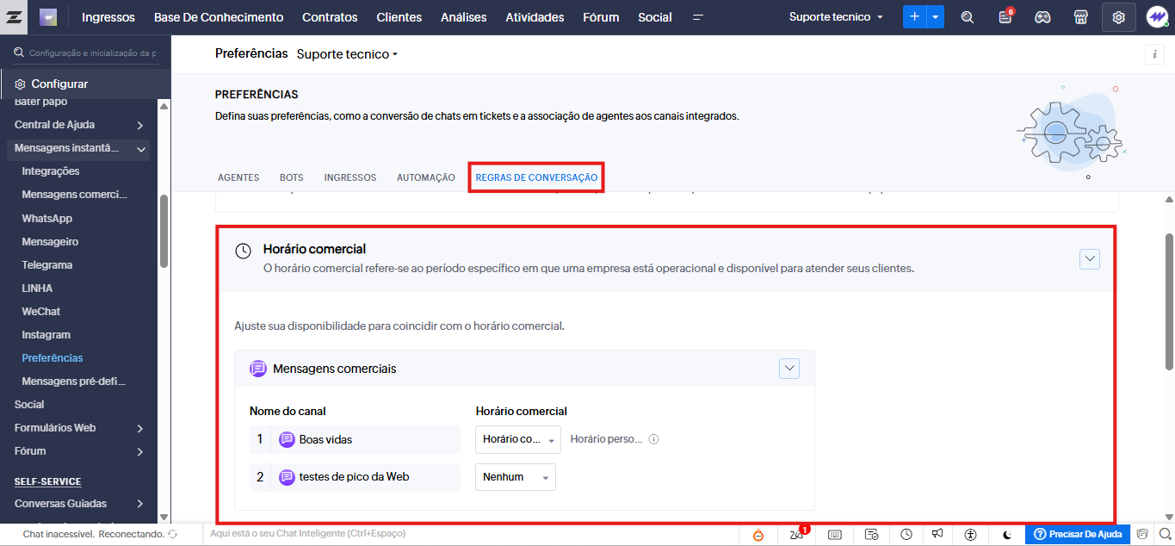The image size is (1175, 546).
Task: Click the user profile avatar
Action: [x=1156, y=17]
